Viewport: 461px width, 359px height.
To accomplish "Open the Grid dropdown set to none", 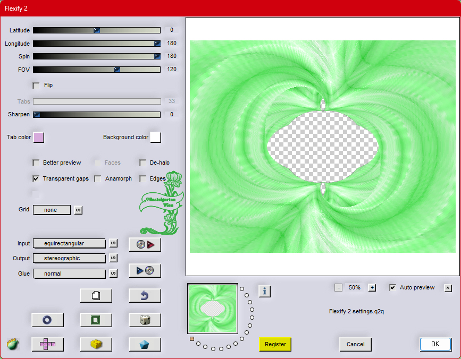I will click(x=52, y=210).
